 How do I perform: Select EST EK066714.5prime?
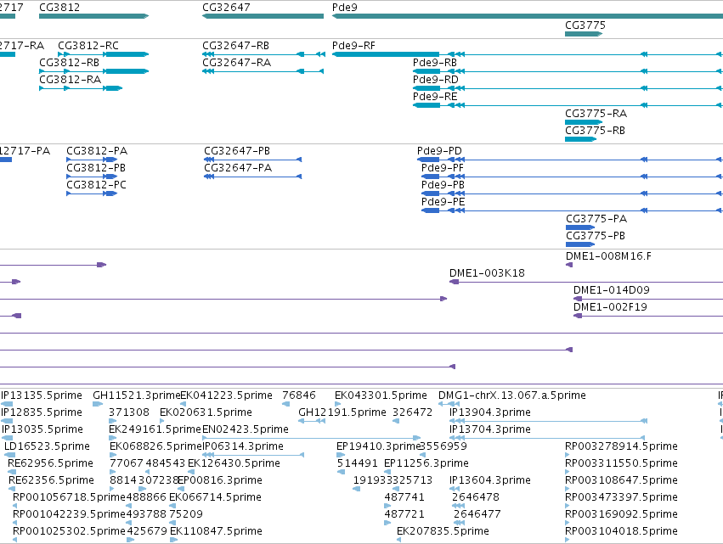point(215,497)
